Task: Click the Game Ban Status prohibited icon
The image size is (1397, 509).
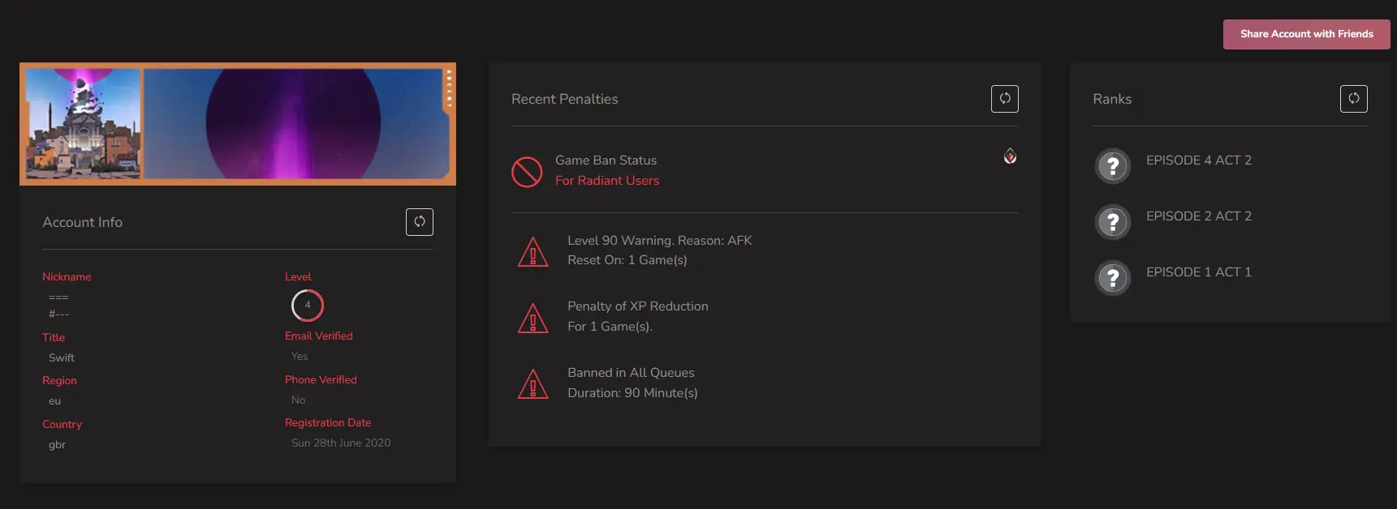Action: pyautogui.click(x=527, y=171)
